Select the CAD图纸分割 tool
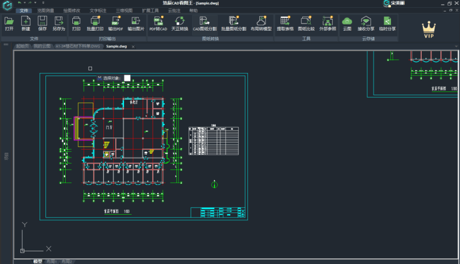Viewport: 460px width, 264px height. coord(205,23)
